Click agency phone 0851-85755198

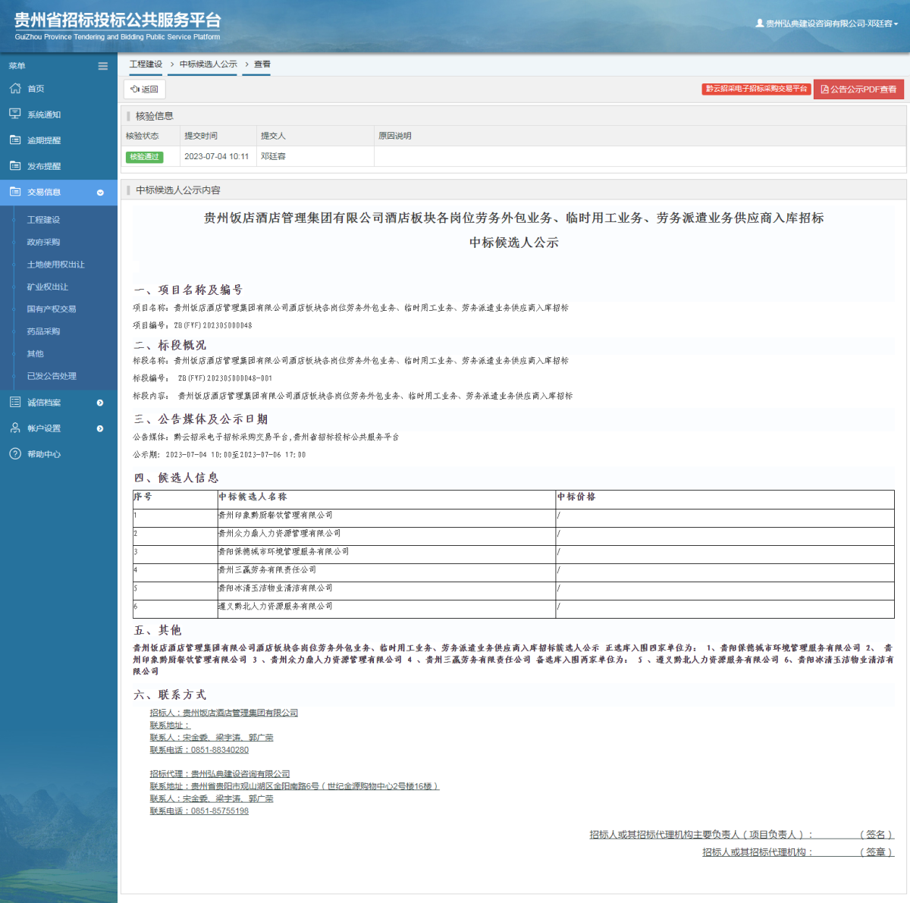pos(219,811)
